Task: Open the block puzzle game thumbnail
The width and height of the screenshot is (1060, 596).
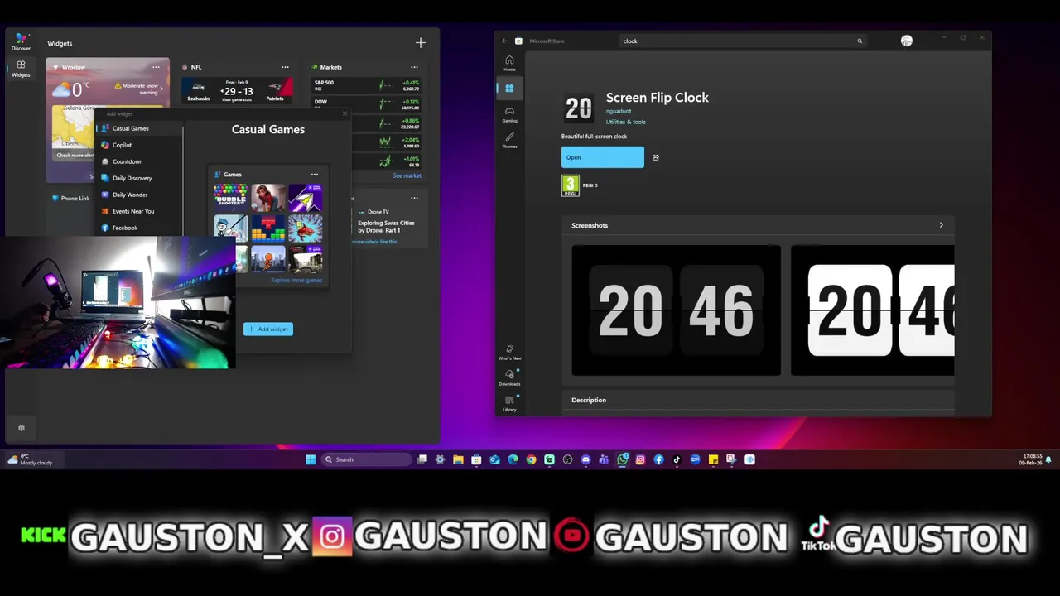Action: (x=268, y=228)
